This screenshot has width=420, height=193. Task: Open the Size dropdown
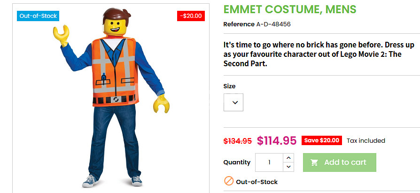pos(233,102)
